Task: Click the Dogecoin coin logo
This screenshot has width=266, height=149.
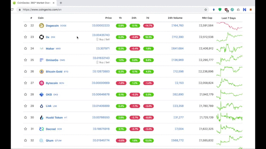Action: click(41, 25)
